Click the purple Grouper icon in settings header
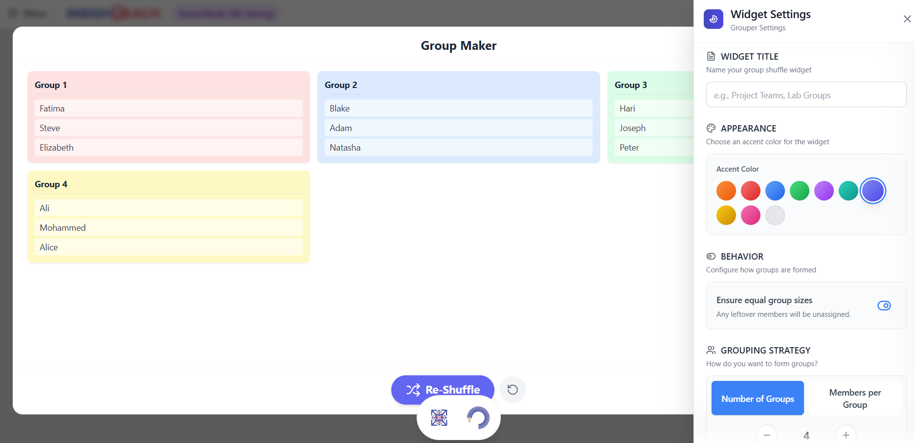This screenshot has height=443, width=915. tap(714, 20)
